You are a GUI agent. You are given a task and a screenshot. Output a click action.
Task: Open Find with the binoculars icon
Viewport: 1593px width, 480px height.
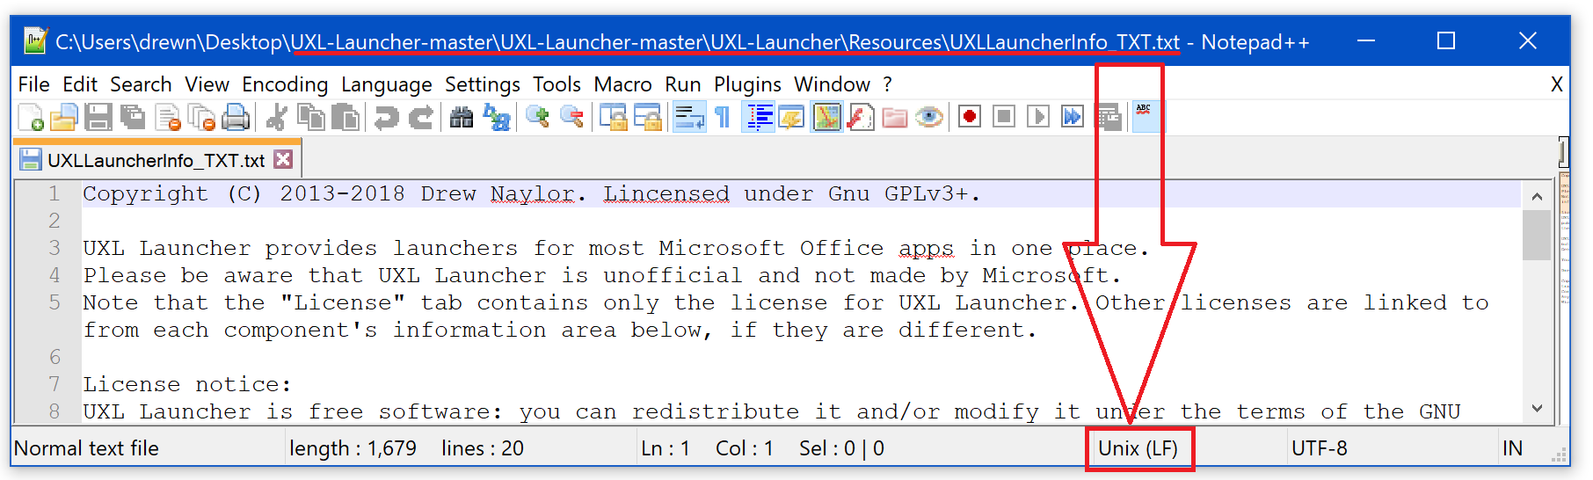pos(462,117)
